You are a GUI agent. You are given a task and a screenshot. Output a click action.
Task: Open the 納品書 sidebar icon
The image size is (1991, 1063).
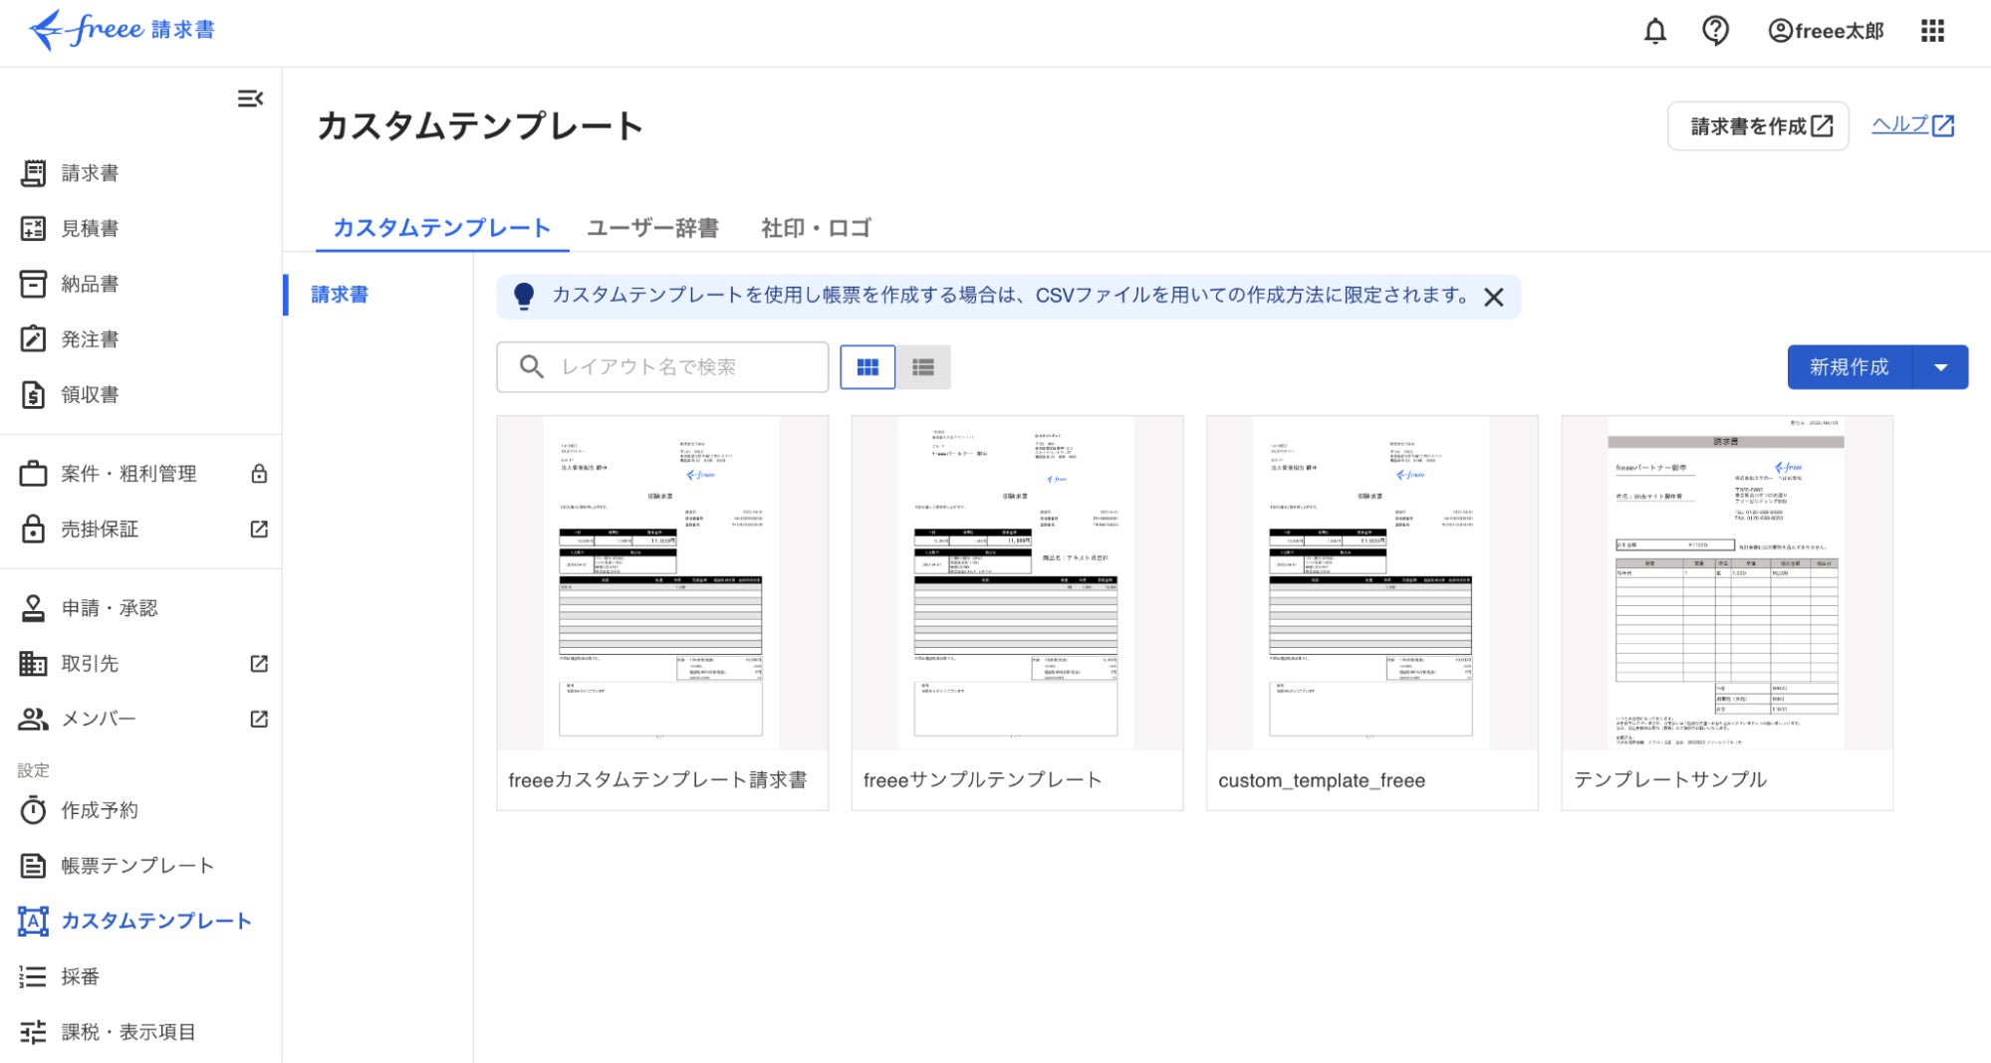pos(33,284)
